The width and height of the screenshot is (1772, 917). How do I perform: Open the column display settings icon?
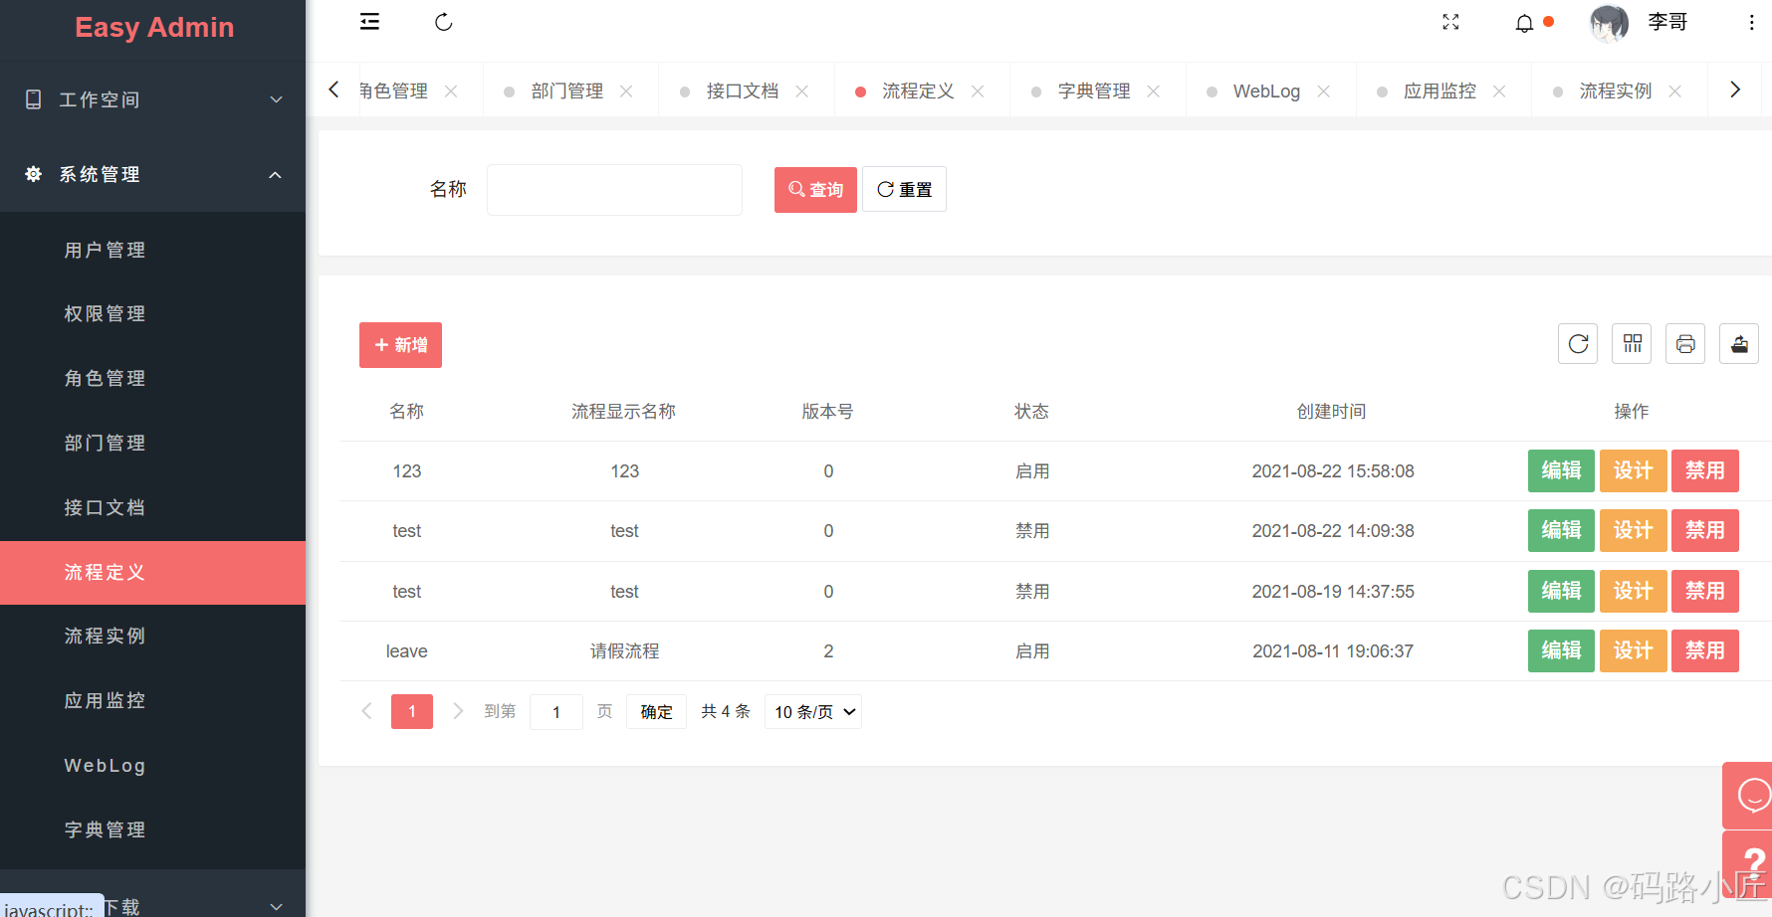tap(1631, 343)
